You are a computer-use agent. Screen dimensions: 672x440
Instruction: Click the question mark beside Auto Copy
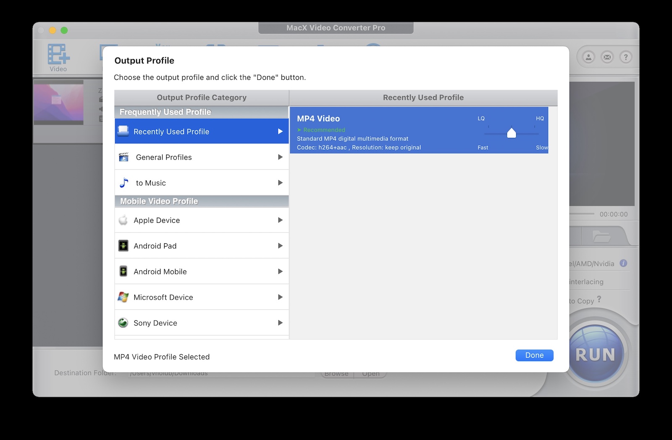tap(599, 299)
